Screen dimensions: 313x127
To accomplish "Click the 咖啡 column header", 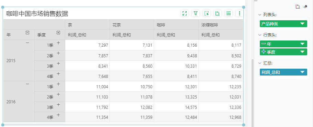I will 176,25.
